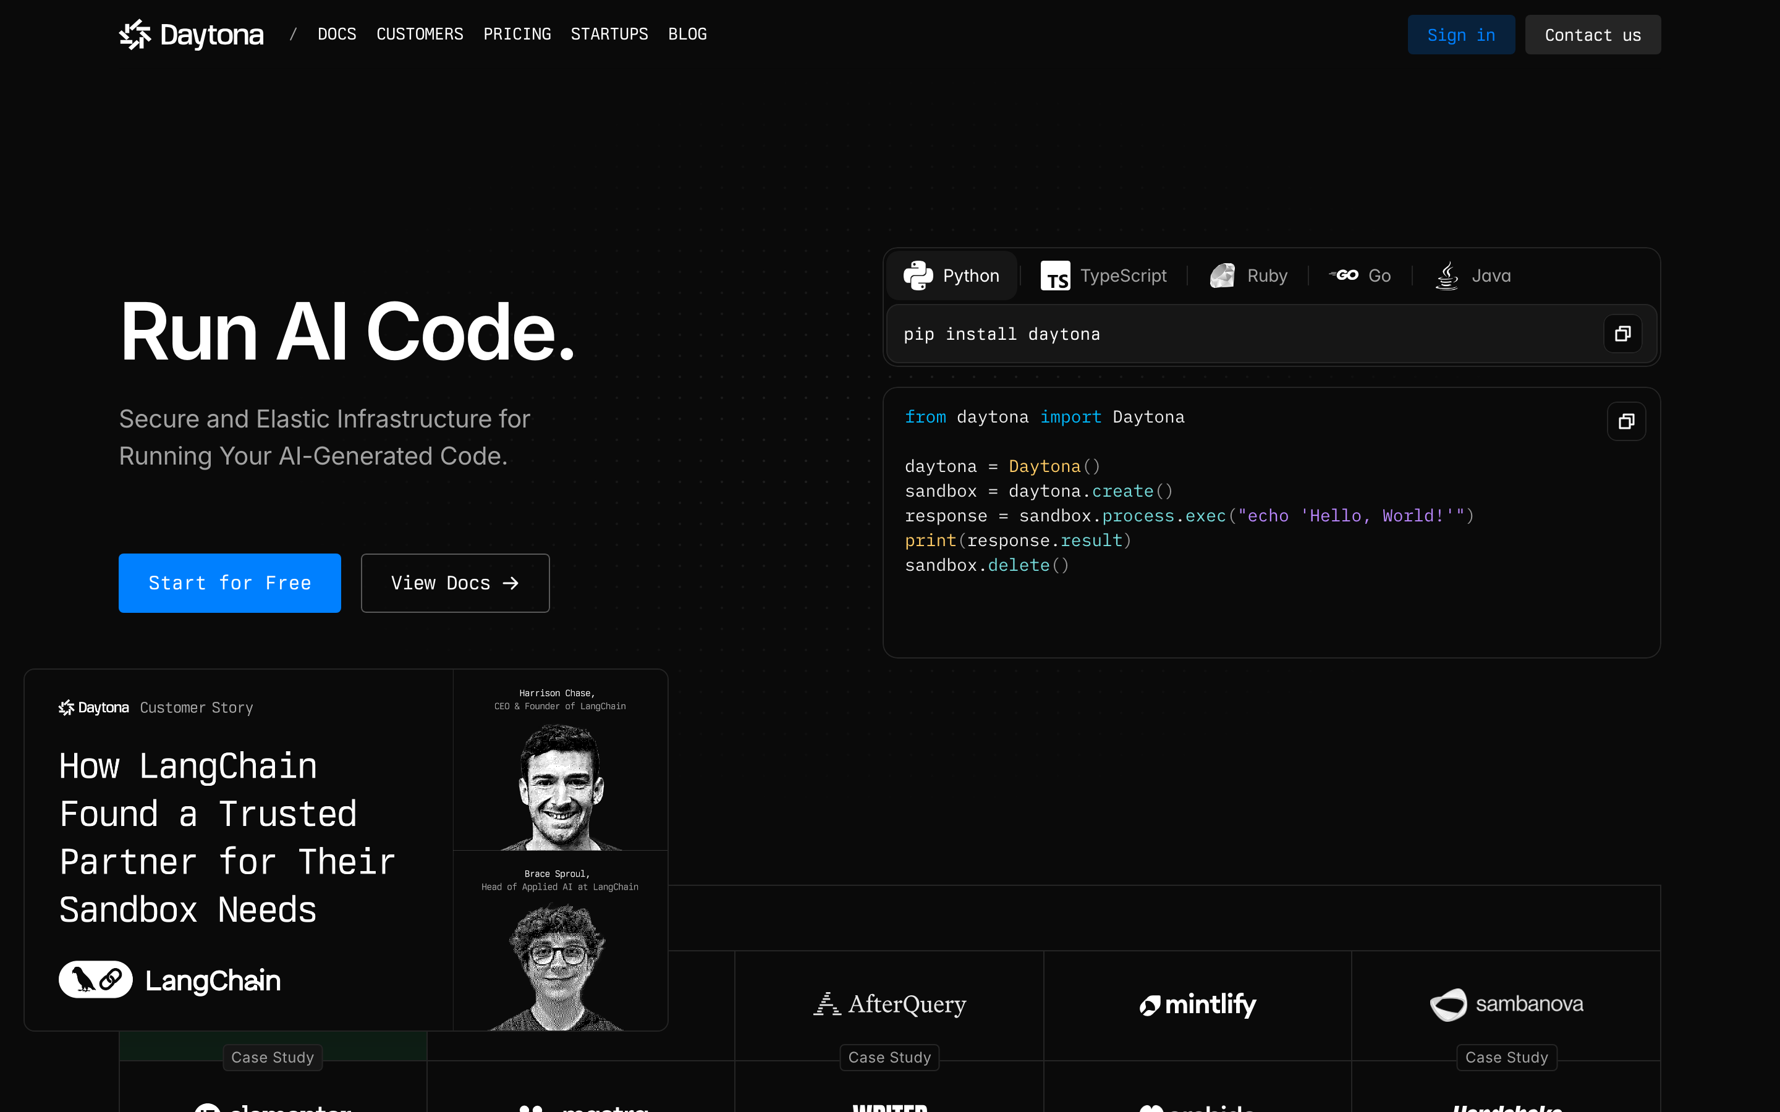Open the LangChain customer story headline
Viewport: 1780px width, 1112px height.
tap(227, 838)
